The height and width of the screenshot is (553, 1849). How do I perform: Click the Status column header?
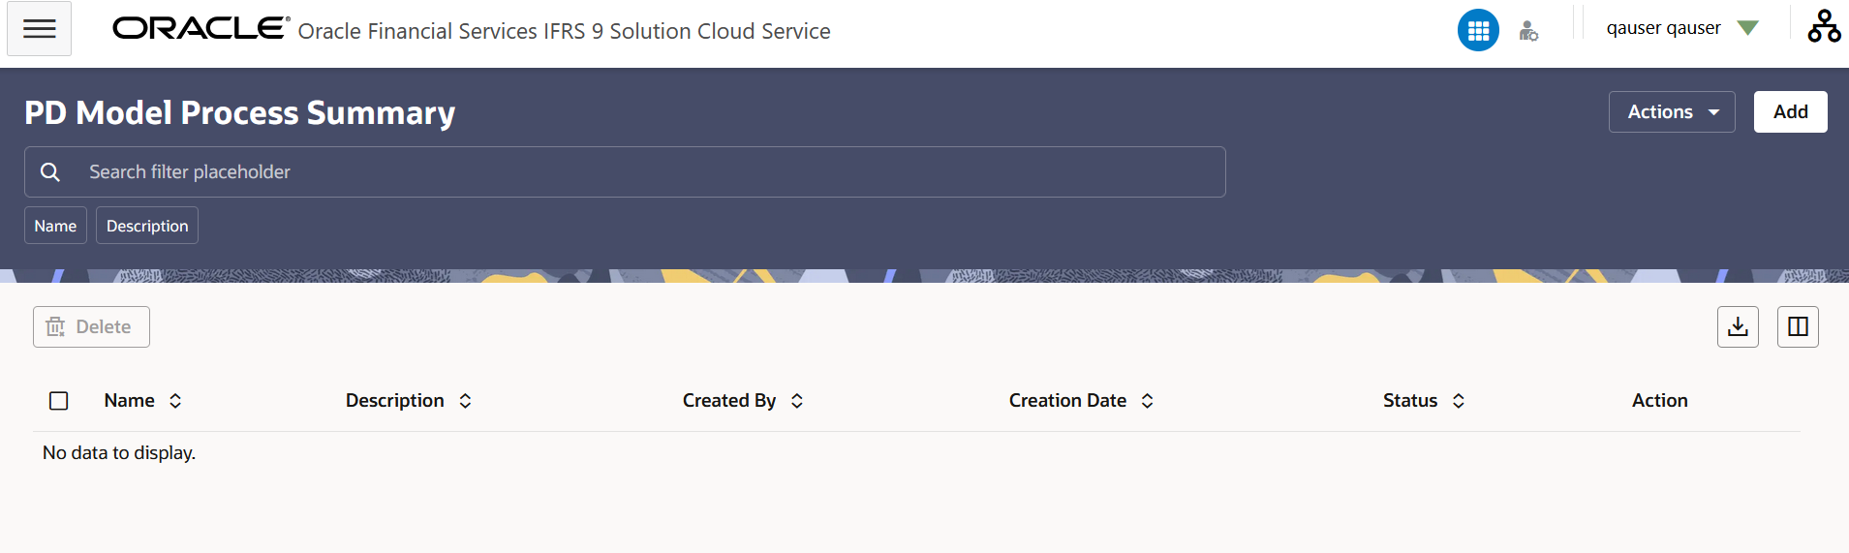tap(1410, 401)
